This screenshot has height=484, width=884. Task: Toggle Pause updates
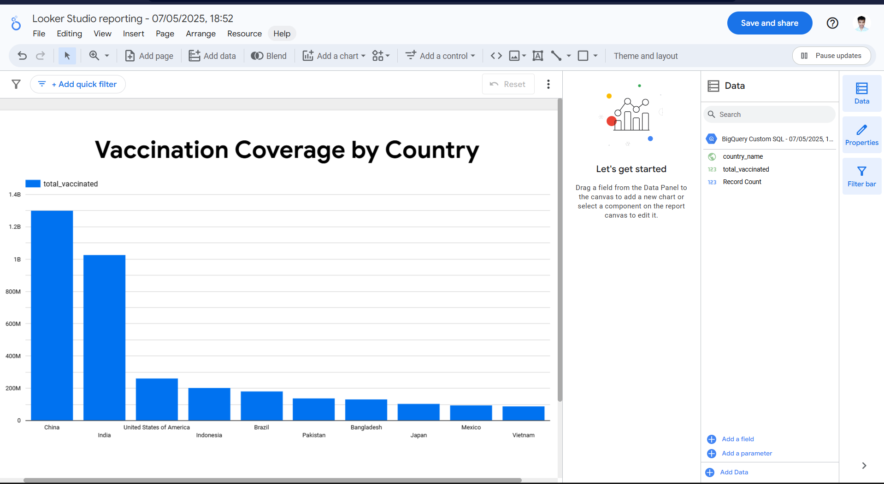(831, 56)
